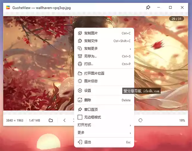Select 打开图片位置 menu entry
The width and height of the screenshot is (192, 151).
[104, 73]
